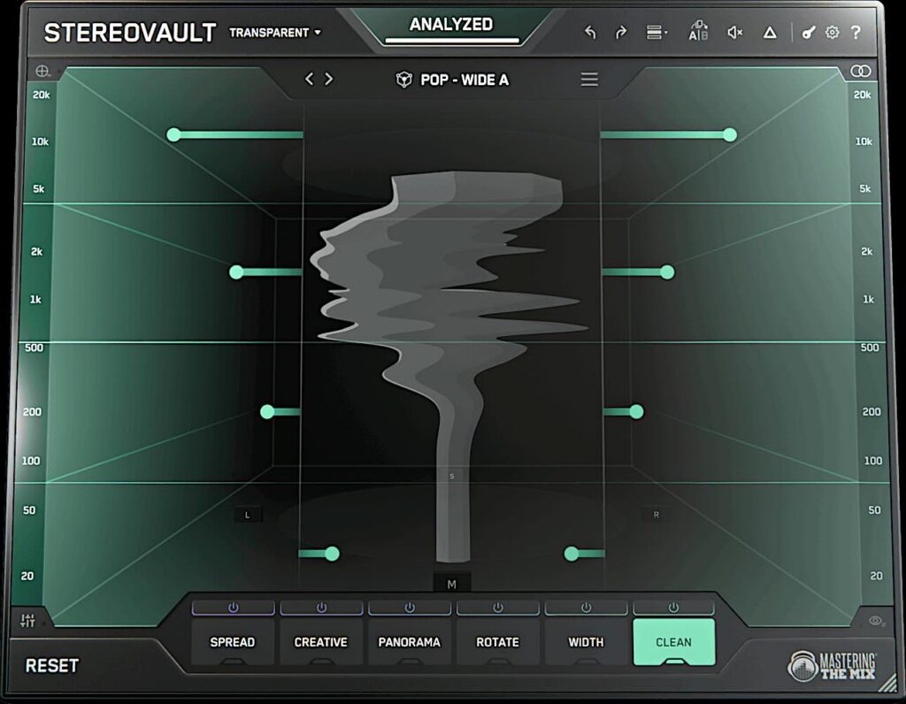Image resolution: width=906 pixels, height=704 pixels.
Task: Toggle PANORAMA power button
Action: point(410,608)
